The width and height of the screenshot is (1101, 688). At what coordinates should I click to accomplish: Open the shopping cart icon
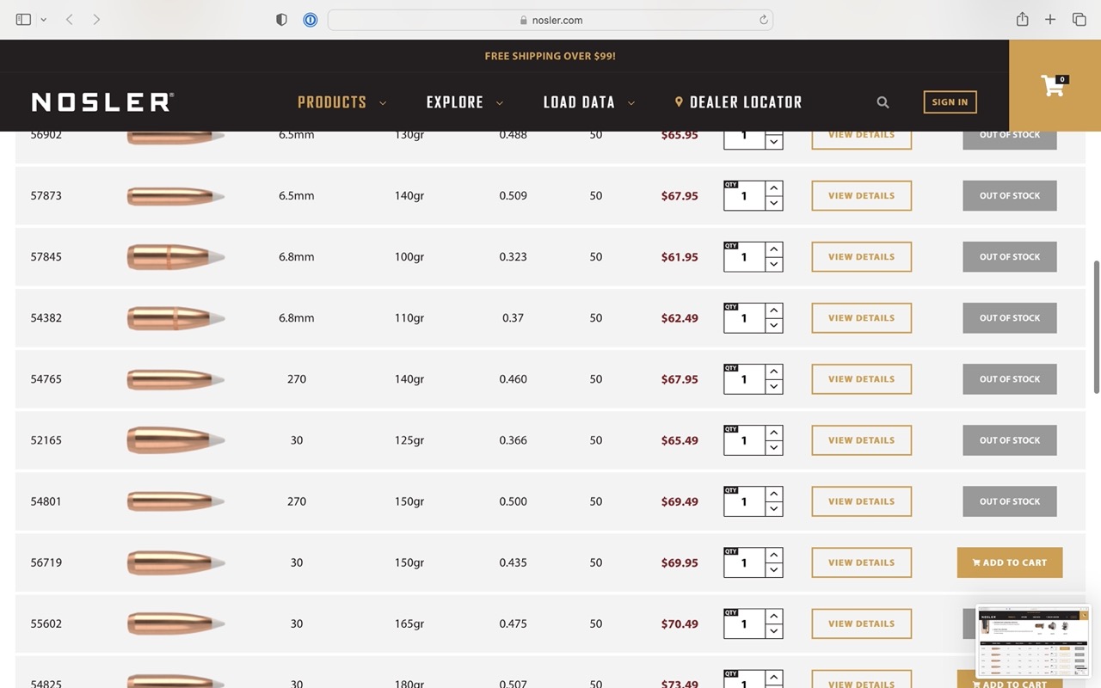[x=1054, y=85]
